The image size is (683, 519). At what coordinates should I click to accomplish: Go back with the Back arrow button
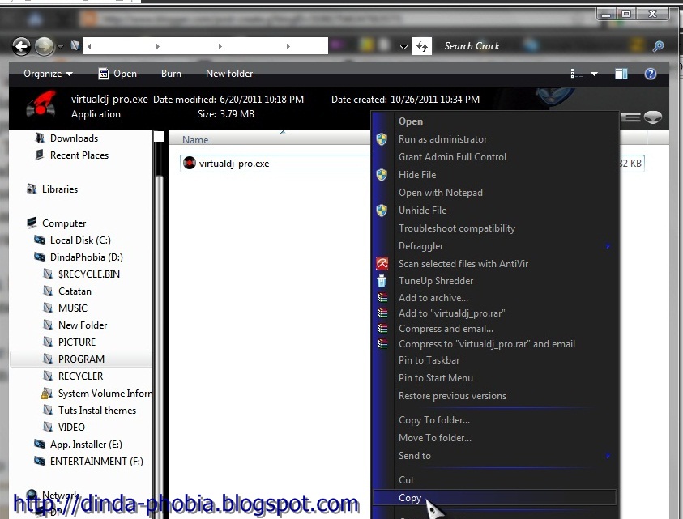21,46
